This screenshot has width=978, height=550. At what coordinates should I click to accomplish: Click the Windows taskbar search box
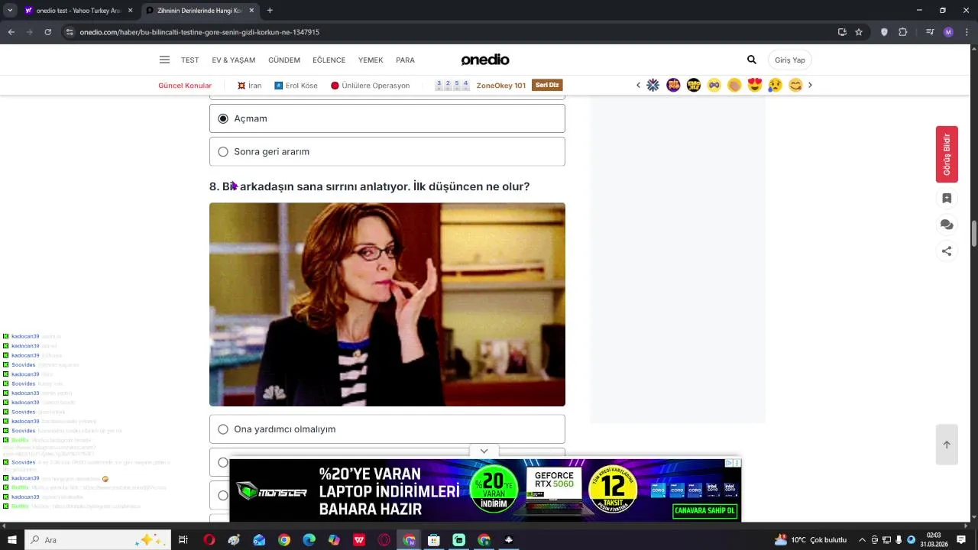tap(99, 540)
